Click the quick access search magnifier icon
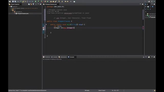 pyautogui.click(x=145, y=2)
